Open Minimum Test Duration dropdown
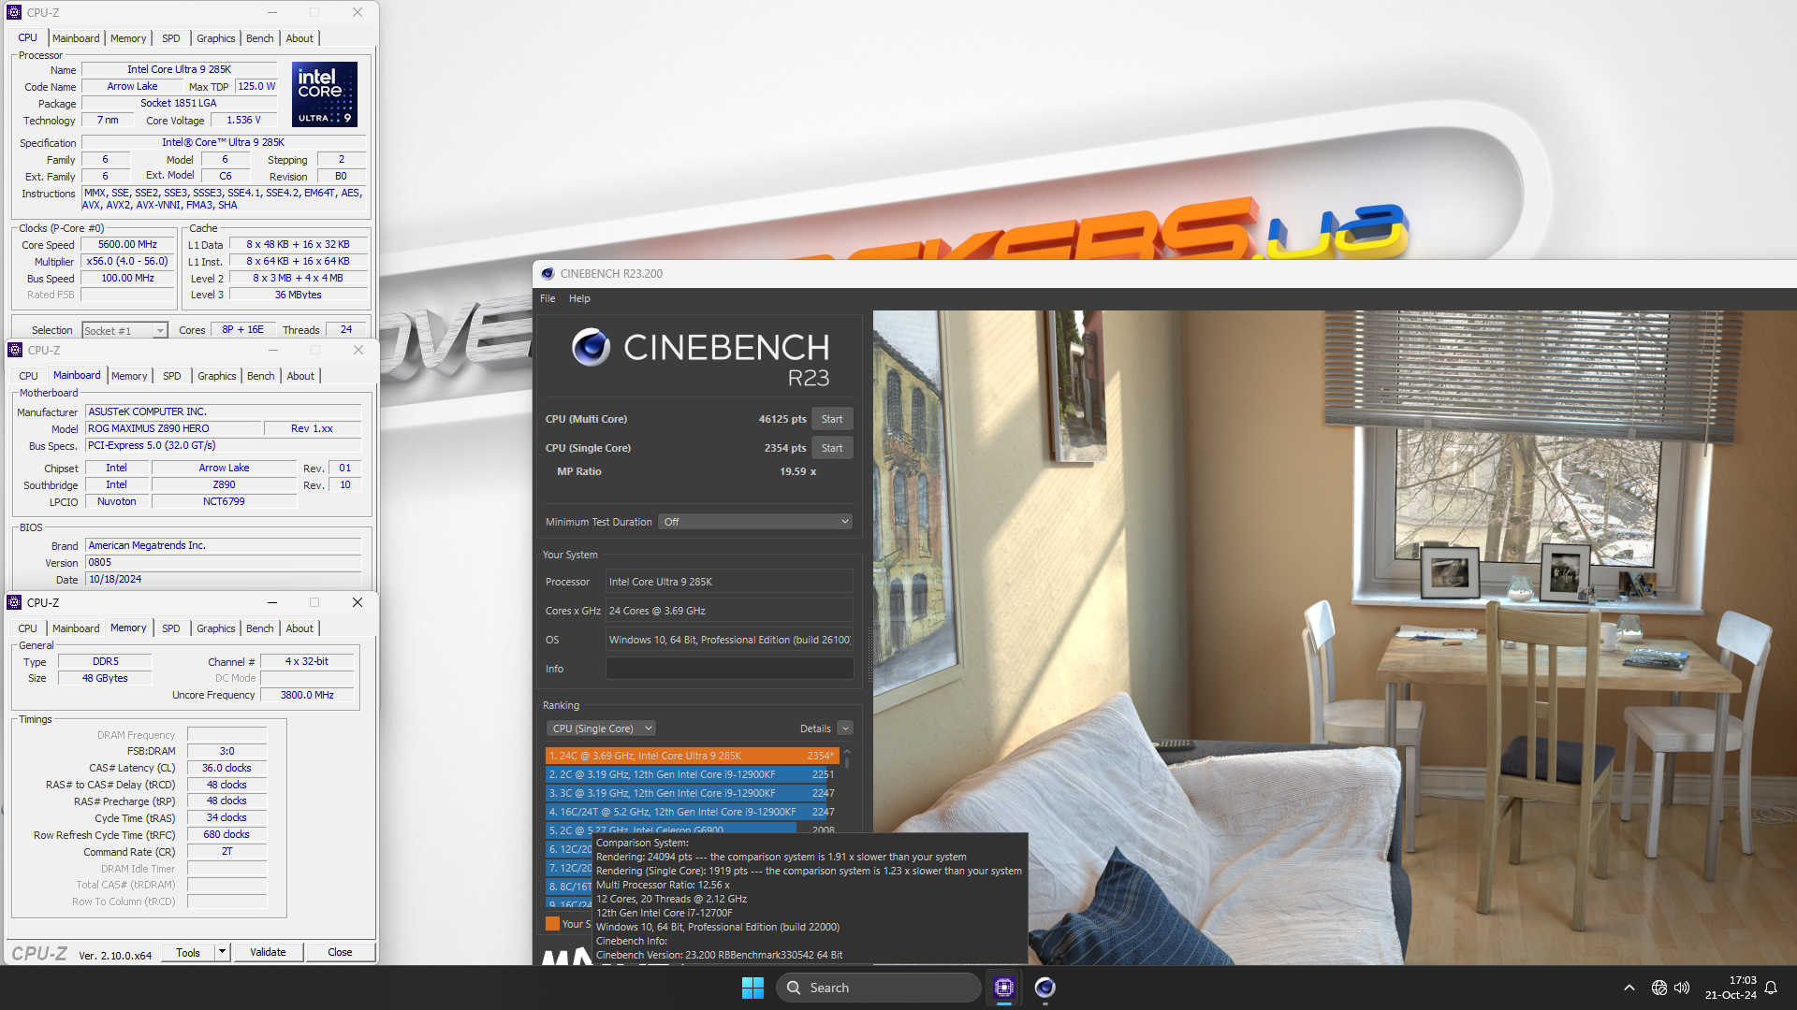 tap(755, 522)
